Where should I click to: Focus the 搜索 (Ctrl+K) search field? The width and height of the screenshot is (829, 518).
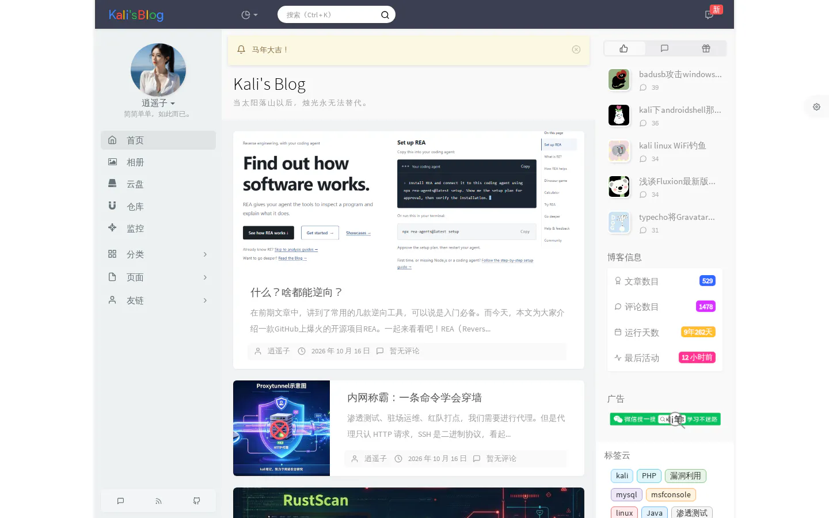[336, 15]
